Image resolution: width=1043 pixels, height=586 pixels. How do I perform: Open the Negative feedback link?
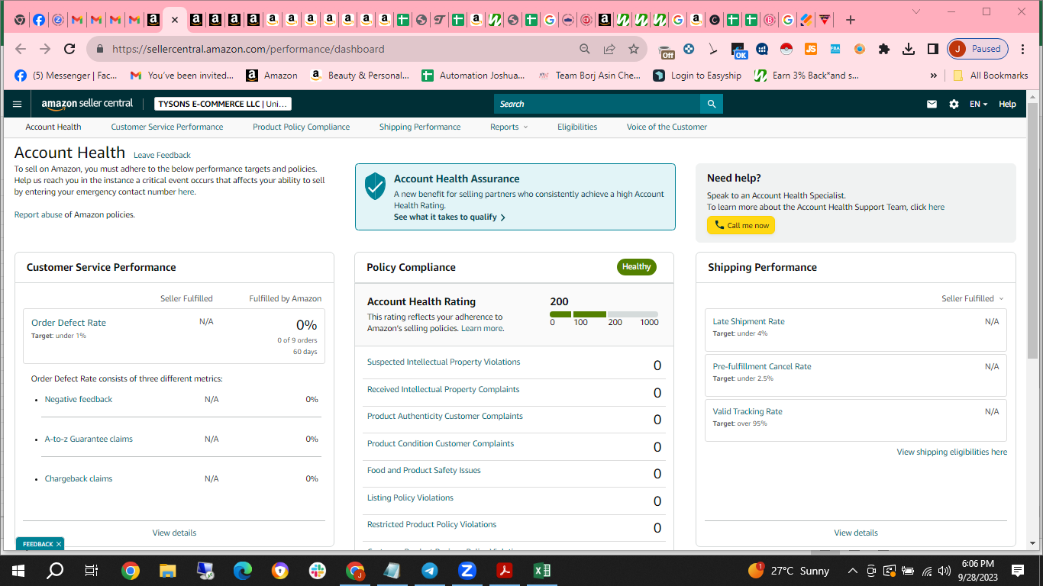(79, 399)
